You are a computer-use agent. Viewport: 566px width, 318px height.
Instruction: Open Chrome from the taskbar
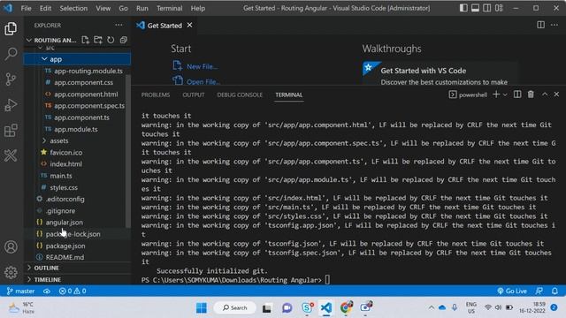pyautogui.click(x=346, y=307)
